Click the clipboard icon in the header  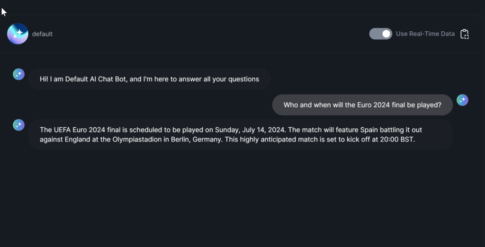tap(465, 34)
